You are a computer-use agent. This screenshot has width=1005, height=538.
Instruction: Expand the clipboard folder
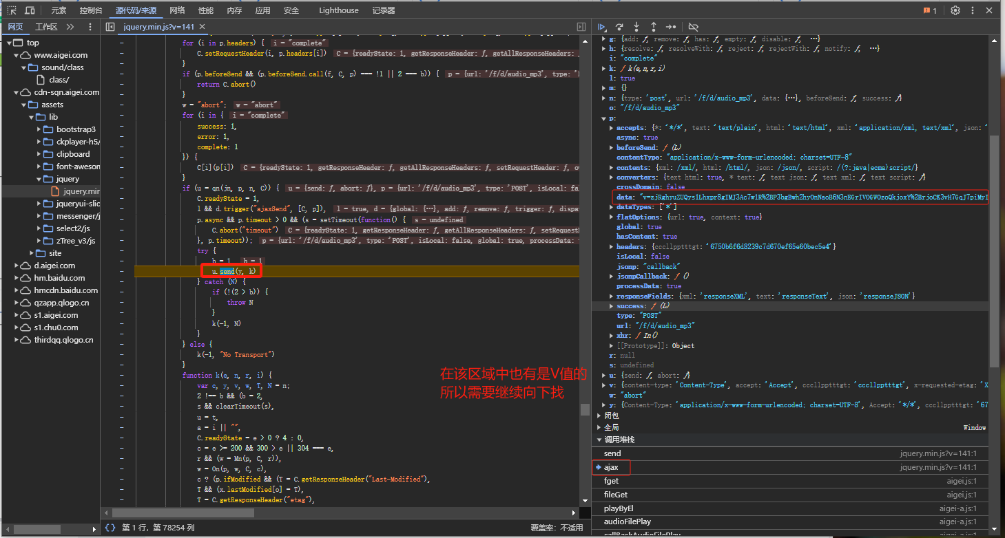[x=39, y=154]
